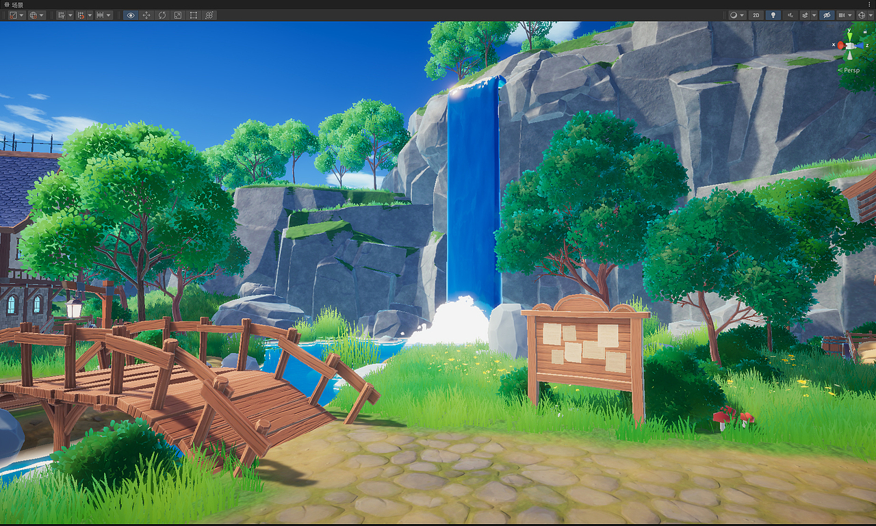Toggle grid snapping magnet button
This screenshot has width=876, height=526.
coord(80,15)
